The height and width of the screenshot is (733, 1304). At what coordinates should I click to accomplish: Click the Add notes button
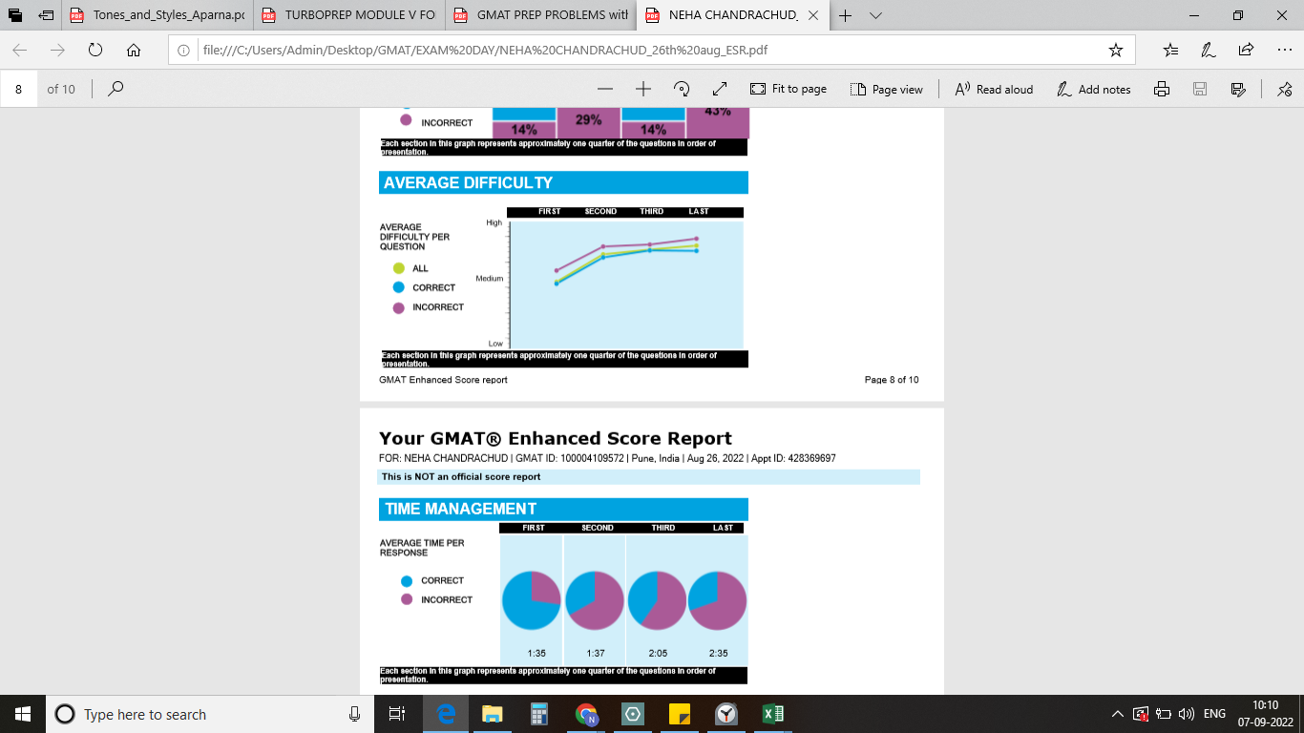pos(1094,89)
